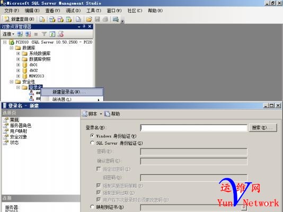Toggle 强制实施密码策略 checkbox
Screen dimensions: 283x212
[x=99, y=185]
